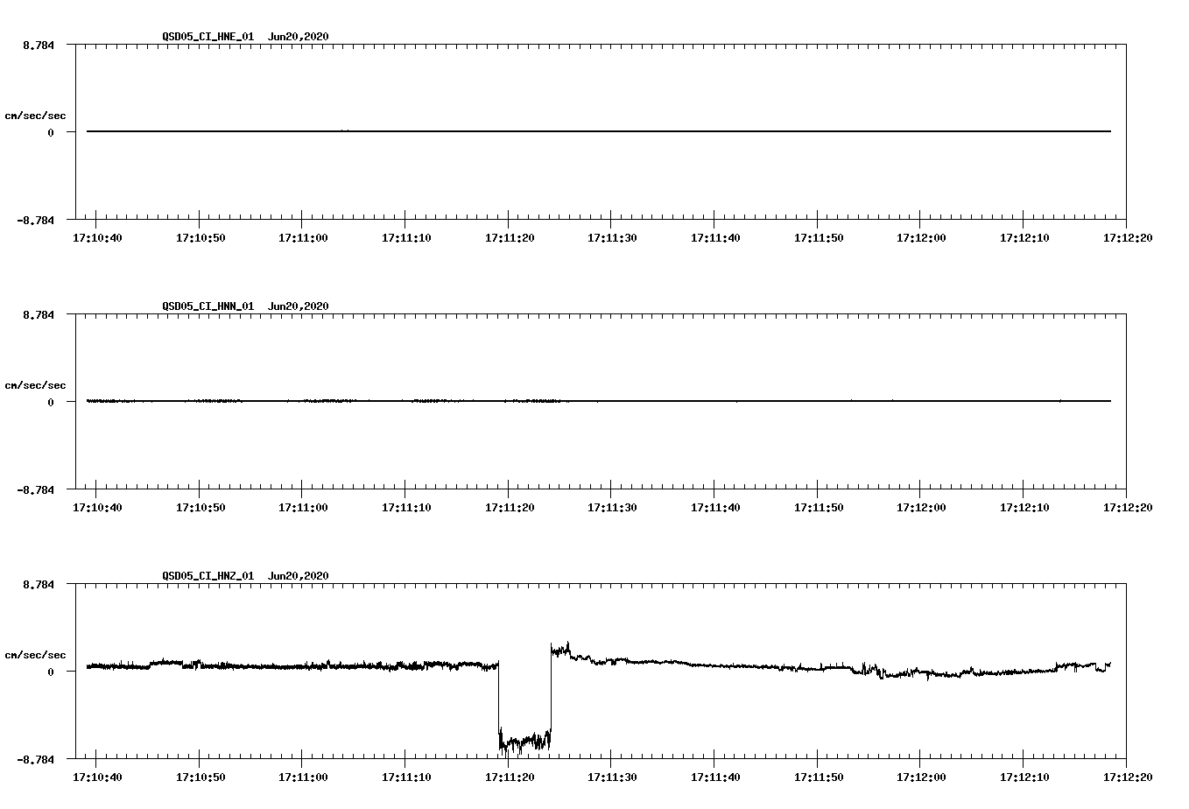Image resolution: width=1189 pixels, height=809 pixels.
Task: Click the 8.784 upper limit on HNZ plot
Action: [x=39, y=584]
